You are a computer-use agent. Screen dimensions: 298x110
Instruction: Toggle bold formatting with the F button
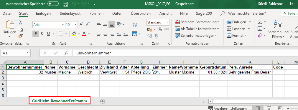[x=36, y=34]
